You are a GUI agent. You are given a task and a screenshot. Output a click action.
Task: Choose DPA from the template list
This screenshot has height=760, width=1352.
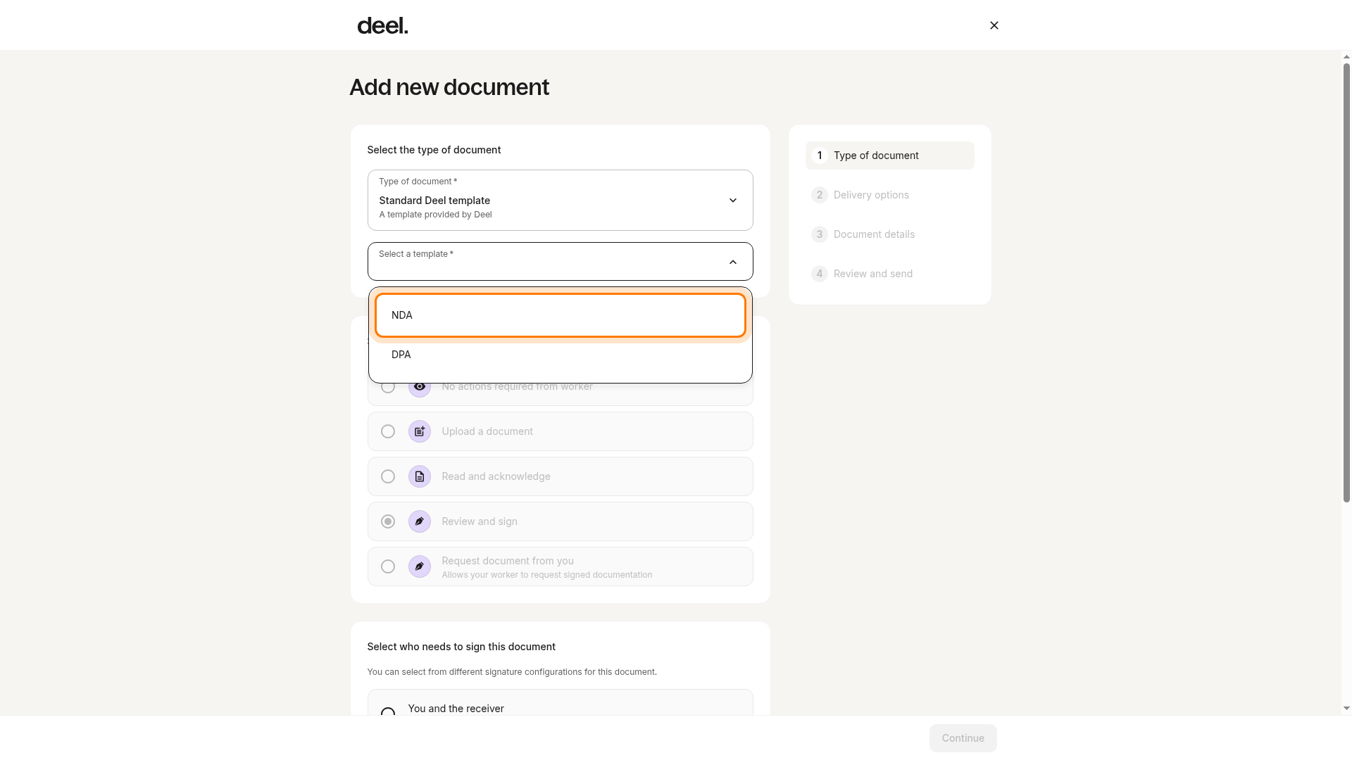560,355
